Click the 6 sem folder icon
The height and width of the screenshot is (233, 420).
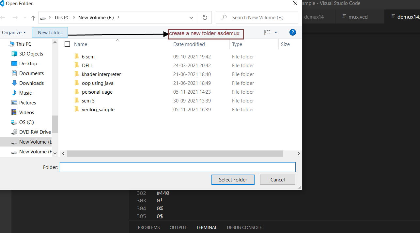pyautogui.click(x=77, y=56)
